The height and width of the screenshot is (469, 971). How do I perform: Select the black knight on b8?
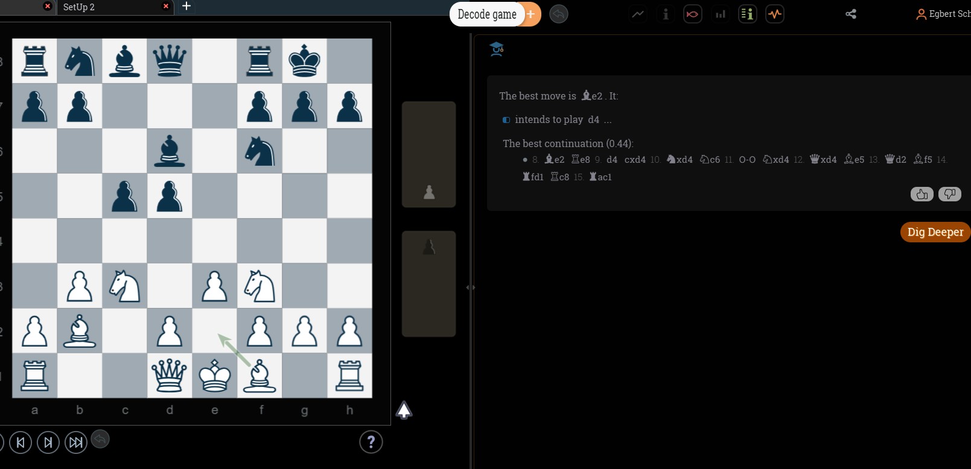click(x=80, y=61)
